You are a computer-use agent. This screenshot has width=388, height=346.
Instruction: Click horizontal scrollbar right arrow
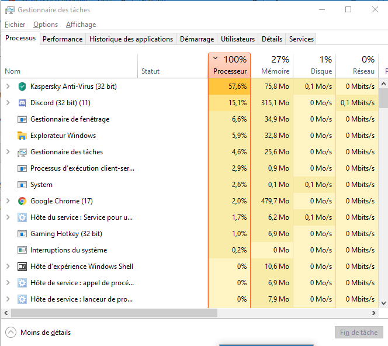click(374, 313)
